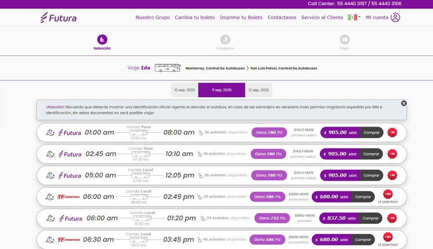Click the Futura logo on 02:45 am trip
The image size is (433, 249).
[x=70, y=154]
